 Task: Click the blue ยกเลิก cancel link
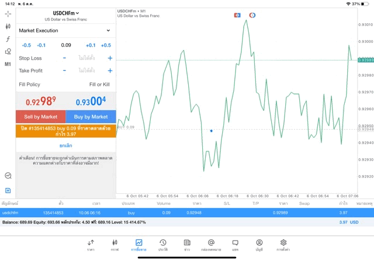pyautogui.click(x=66, y=145)
